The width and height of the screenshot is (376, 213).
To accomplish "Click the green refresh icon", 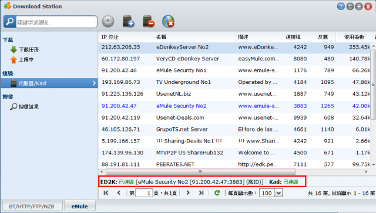I will (217, 193).
